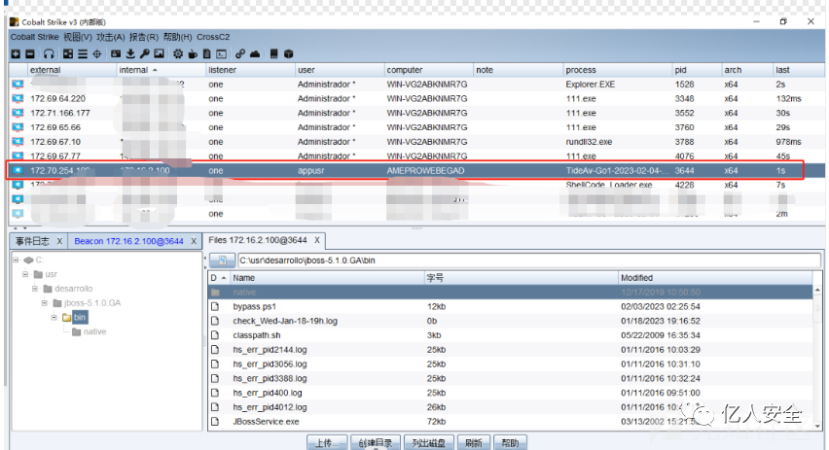Image resolution: width=829 pixels, height=450 pixels.
Task: Click the 列出磁盘 button
Action: (x=429, y=442)
